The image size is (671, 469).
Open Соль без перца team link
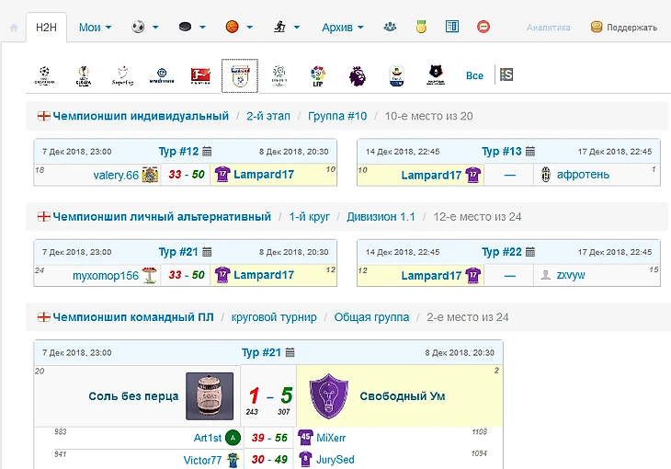[x=133, y=396]
